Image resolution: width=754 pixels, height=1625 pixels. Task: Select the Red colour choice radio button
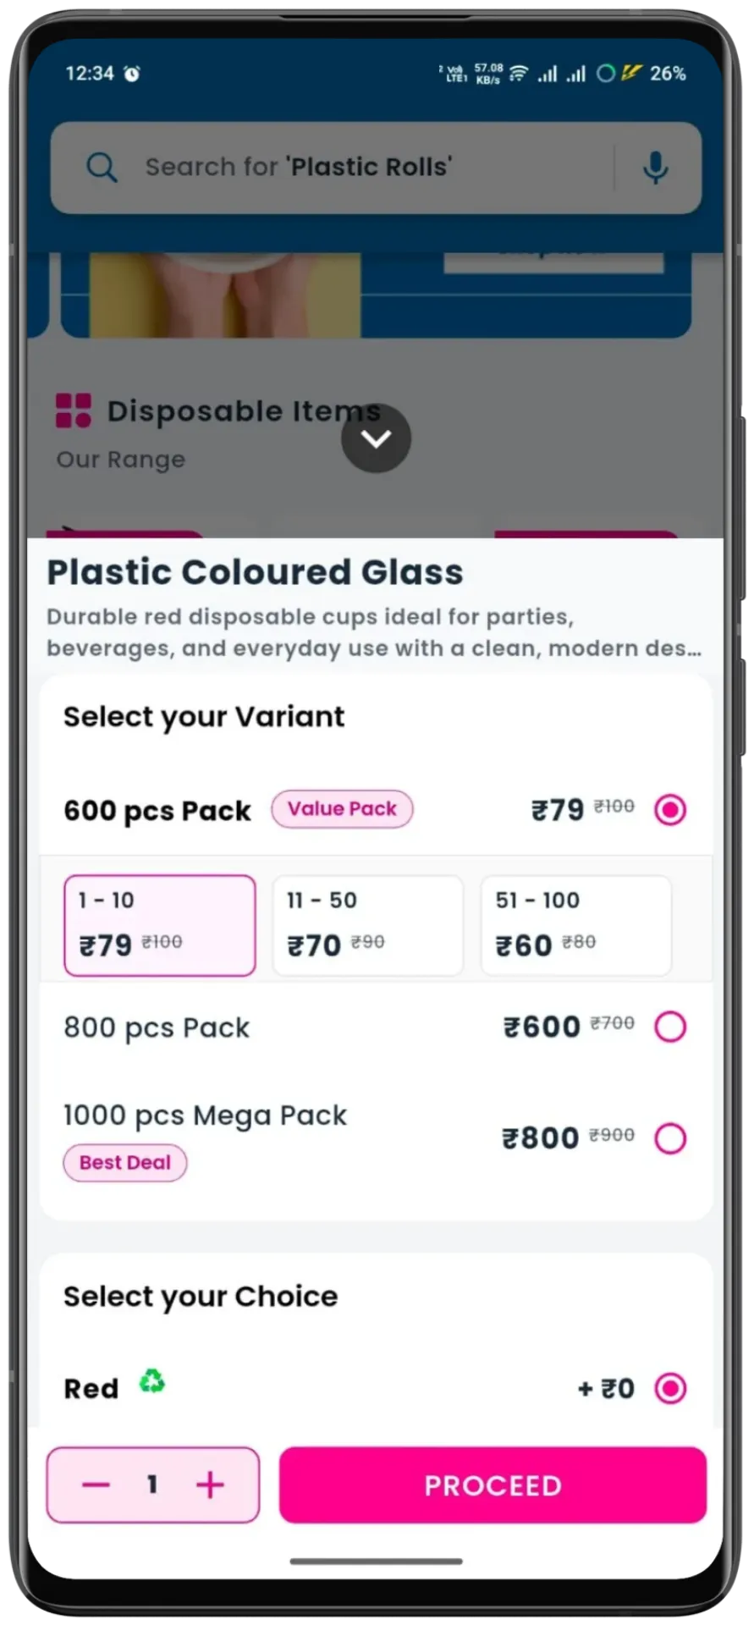coord(670,1387)
